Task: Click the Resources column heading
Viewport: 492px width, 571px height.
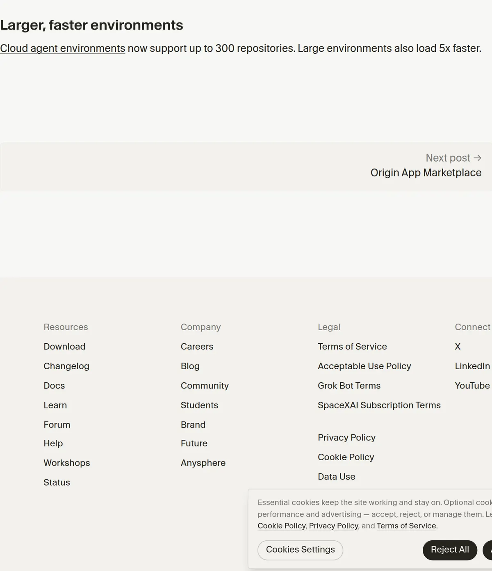Action: pyautogui.click(x=66, y=327)
